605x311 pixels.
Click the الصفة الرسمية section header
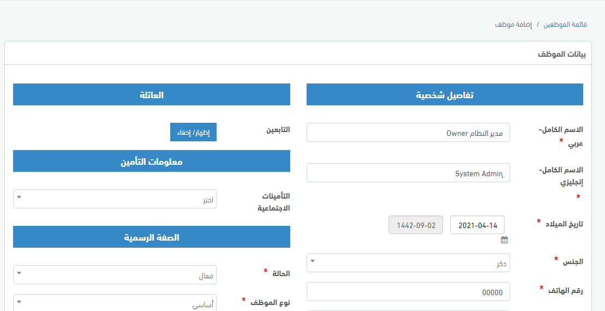click(152, 237)
